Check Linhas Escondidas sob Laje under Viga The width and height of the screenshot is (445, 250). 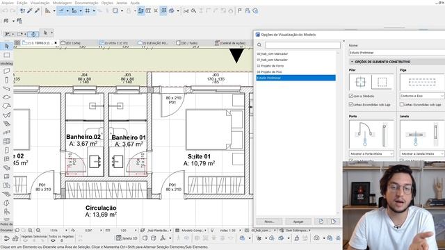coord(402,104)
